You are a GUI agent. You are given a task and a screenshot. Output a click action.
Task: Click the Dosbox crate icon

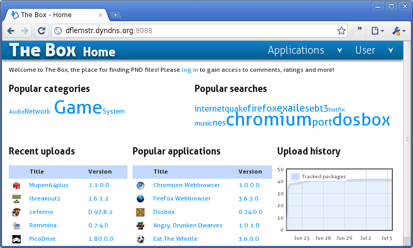[140, 212]
